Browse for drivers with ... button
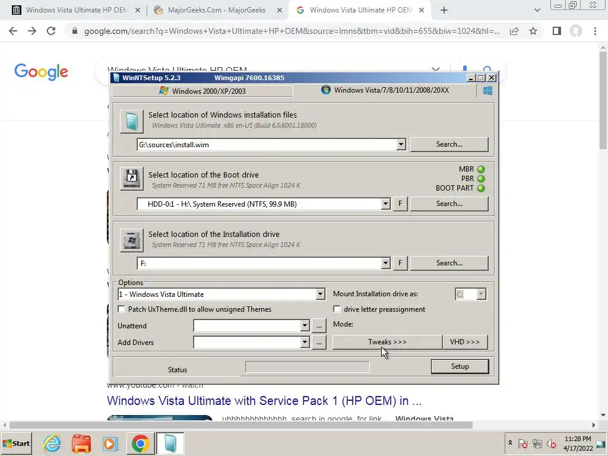Viewport: 608px width, 456px height. (319, 343)
